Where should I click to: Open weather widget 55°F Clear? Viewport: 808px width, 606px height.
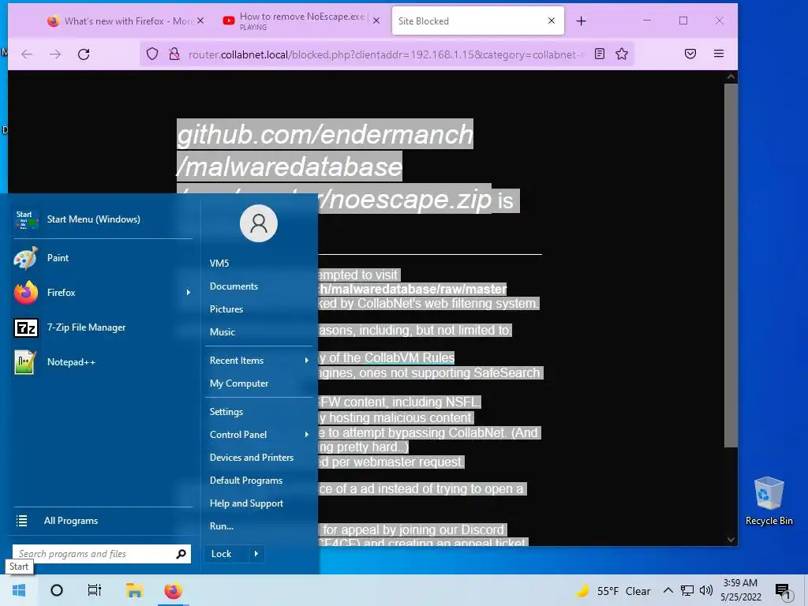click(x=613, y=591)
